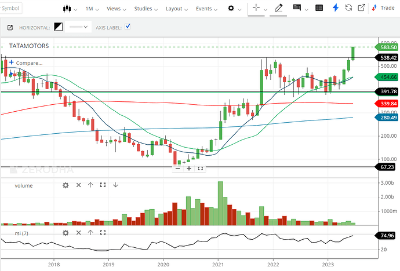The height and width of the screenshot is (271, 400).
Task: Click the Trade button
Action: click(x=383, y=8)
